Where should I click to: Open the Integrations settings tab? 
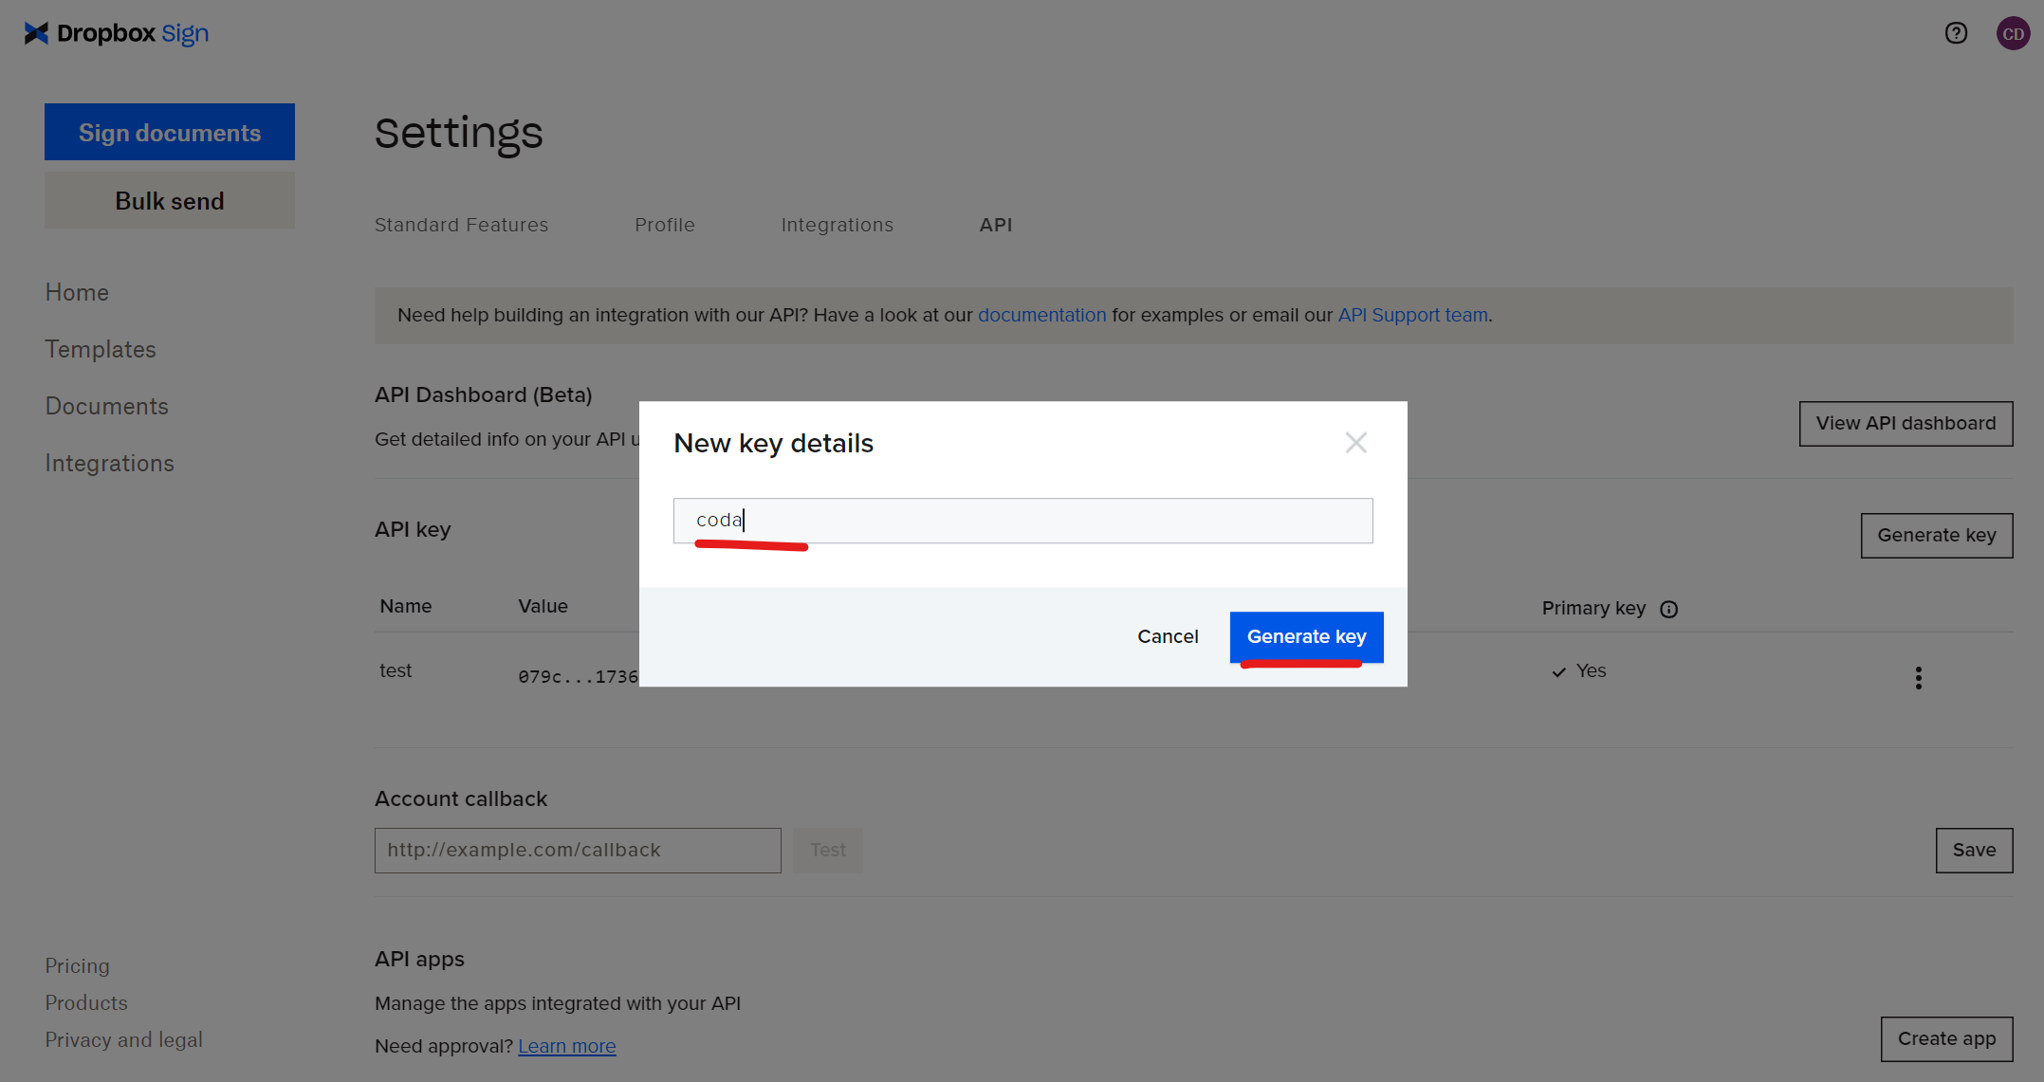click(x=837, y=225)
